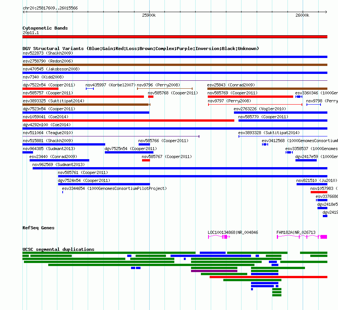Click the magenta FAM182A gene model
The image size is (338, 310).
[302, 237]
